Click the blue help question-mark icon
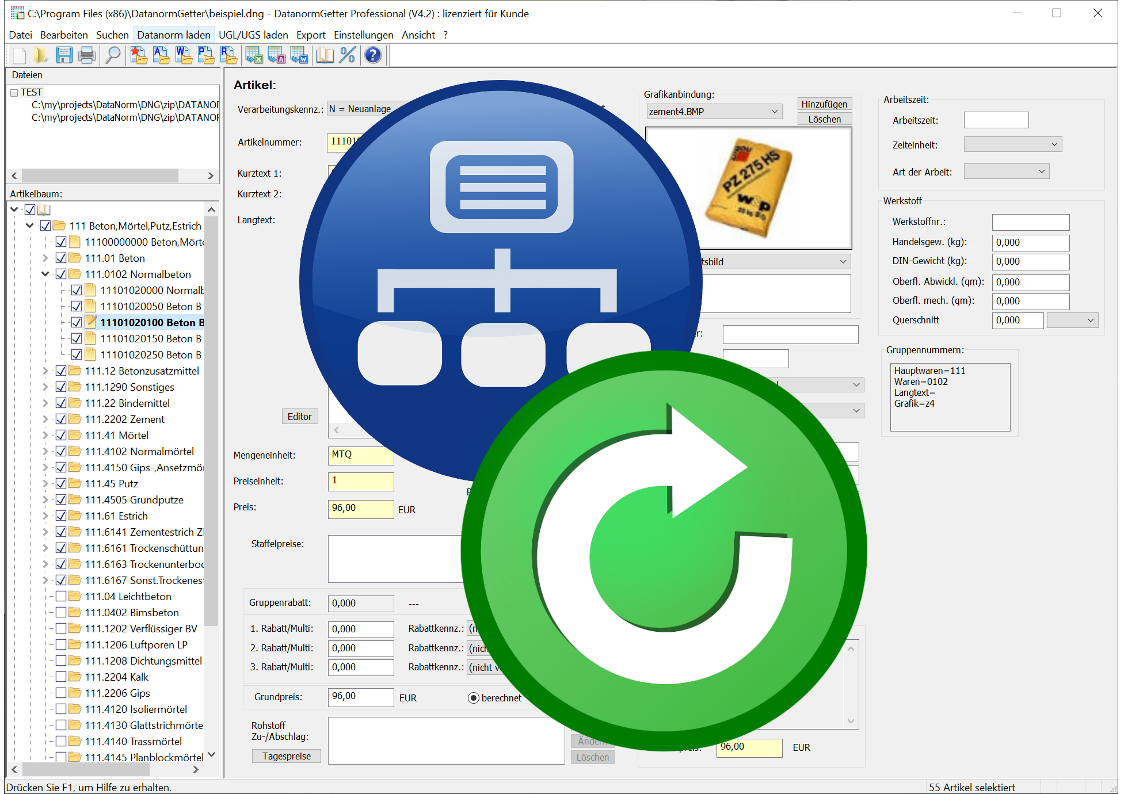1128x794 pixels. coord(373,55)
